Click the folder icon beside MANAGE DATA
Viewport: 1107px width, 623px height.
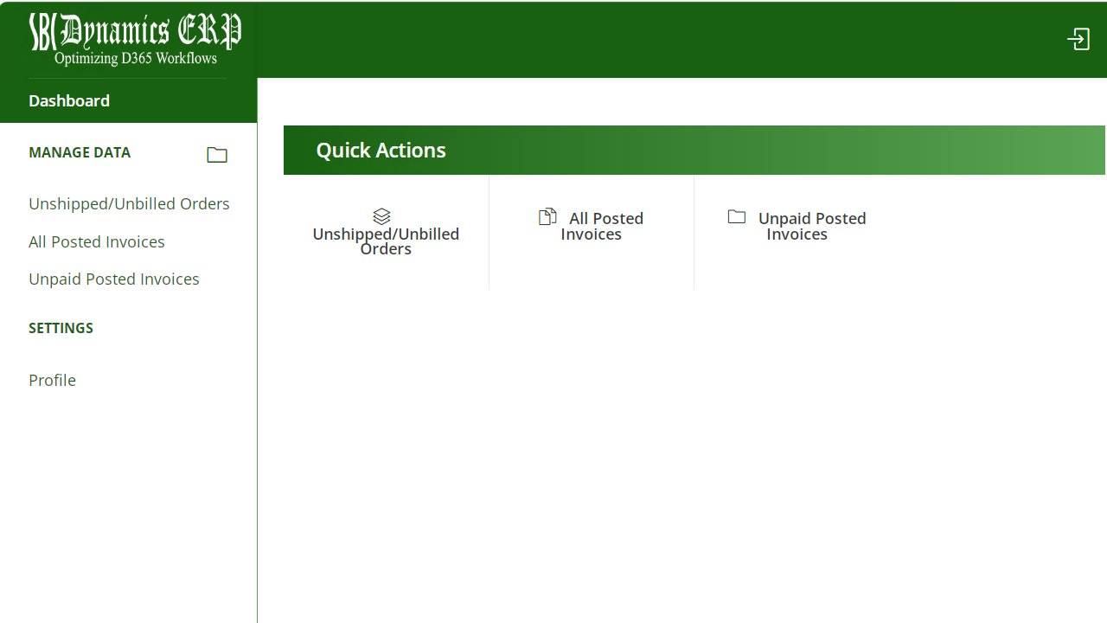point(216,154)
